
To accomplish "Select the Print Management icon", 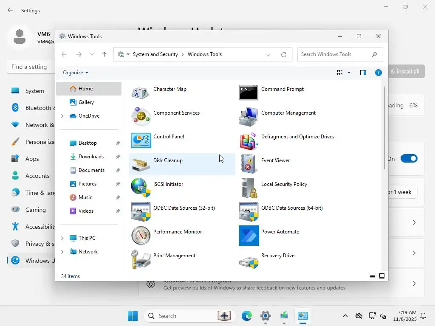I will pyautogui.click(x=141, y=259).
